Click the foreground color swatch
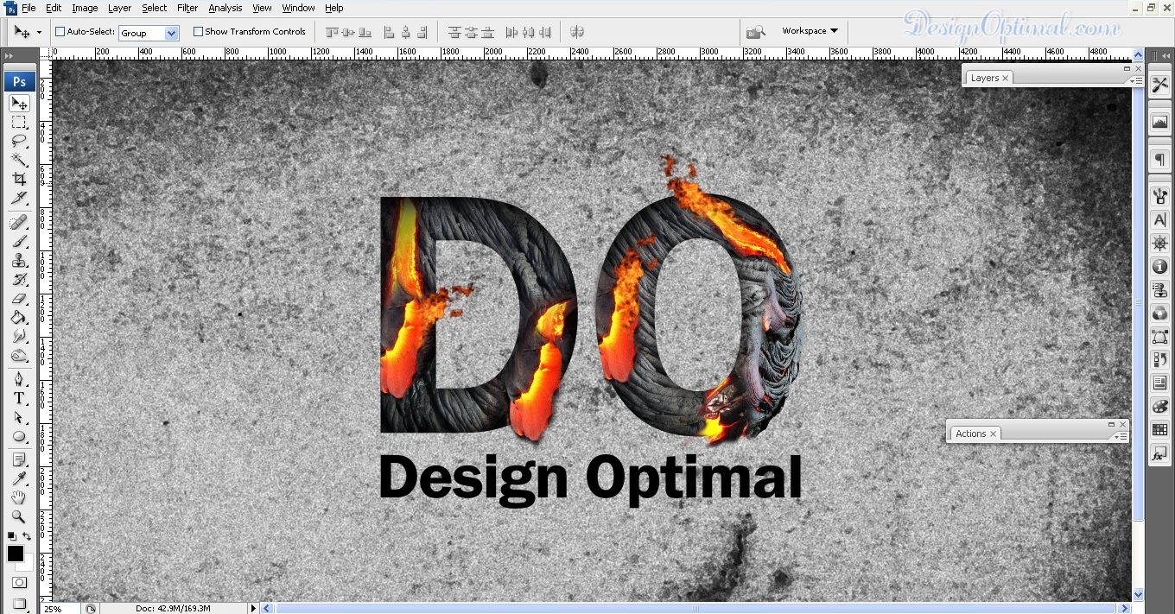Screen dimensions: 1175x614 tap(15, 554)
